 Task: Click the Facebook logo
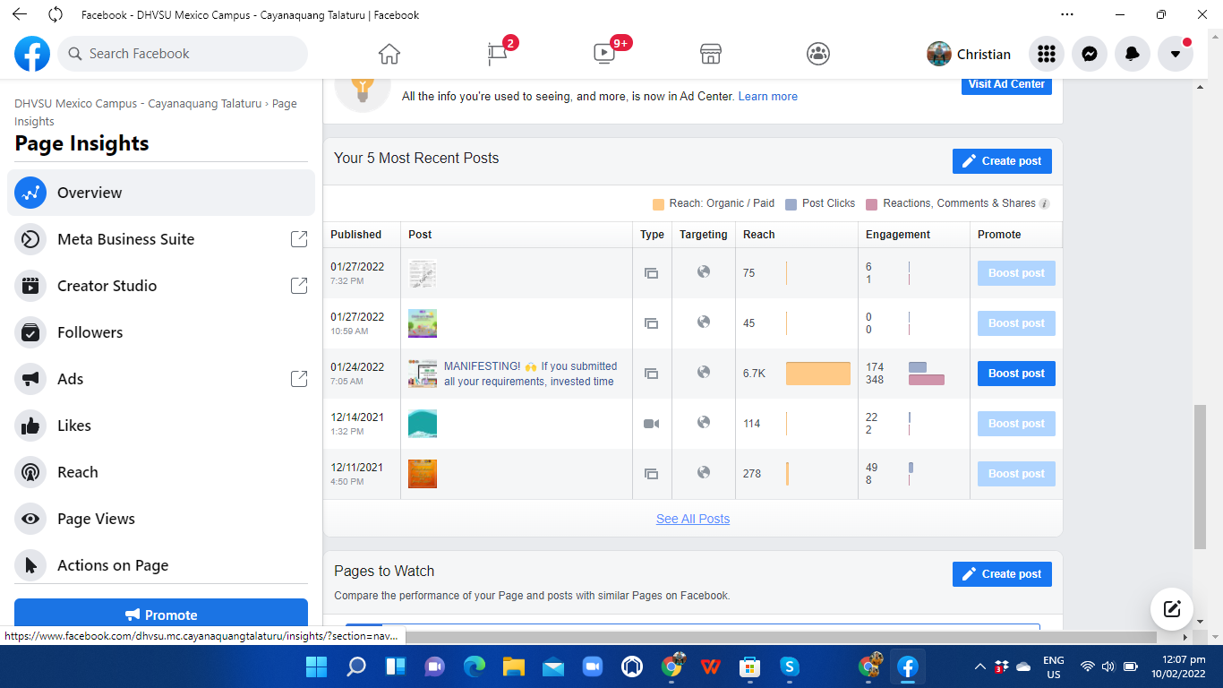point(32,54)
